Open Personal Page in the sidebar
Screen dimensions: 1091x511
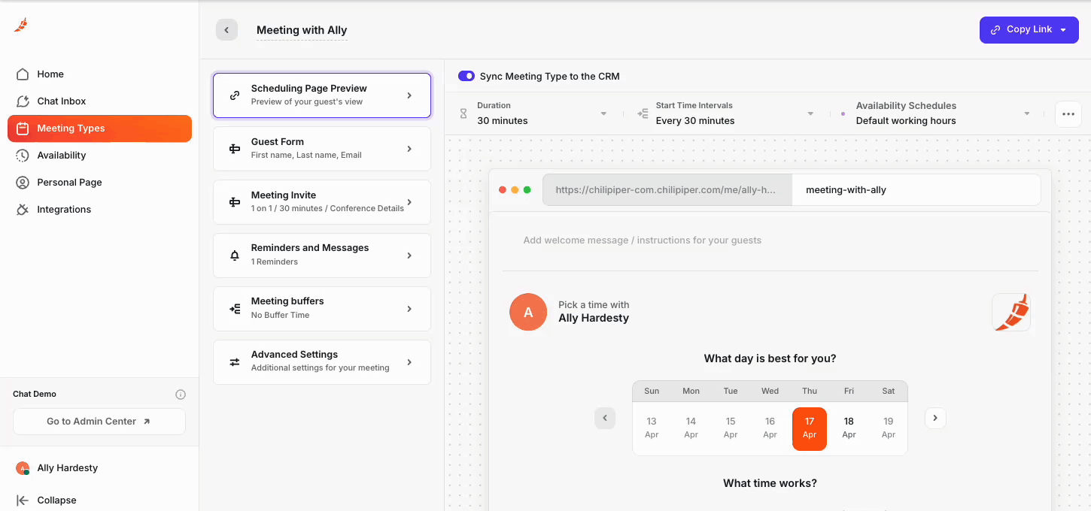99,183
